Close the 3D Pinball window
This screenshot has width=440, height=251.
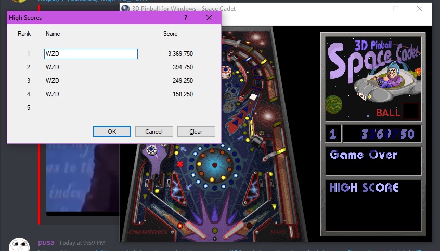click(x=419, y=9)
